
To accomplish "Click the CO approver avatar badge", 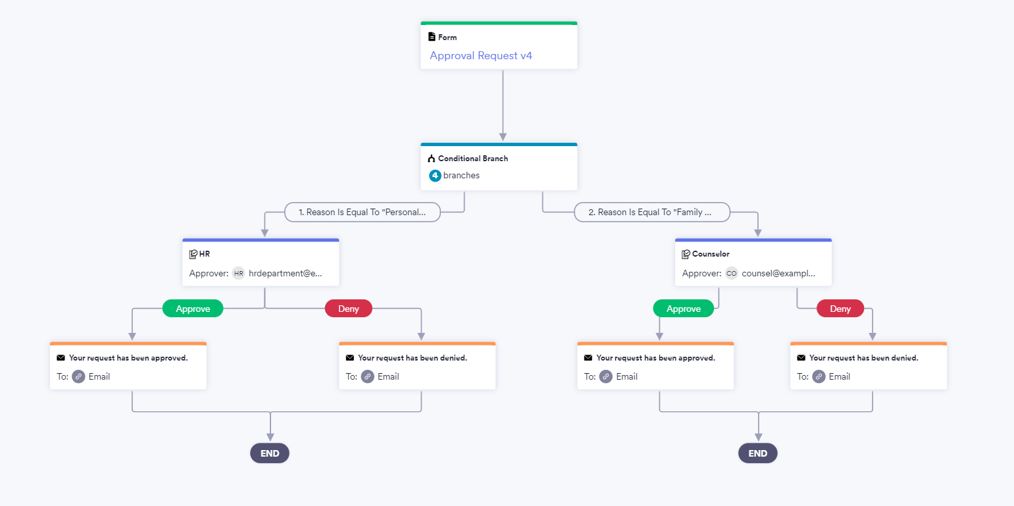I will coord(732,274).
